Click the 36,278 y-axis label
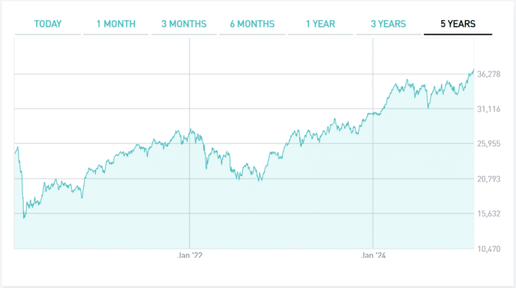This screenshot has width=516, height=288. click(489, 74)
